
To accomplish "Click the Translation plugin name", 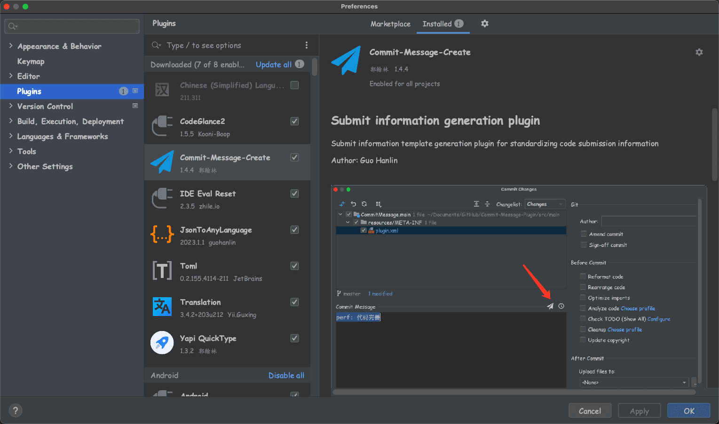I will coord(200,302).
